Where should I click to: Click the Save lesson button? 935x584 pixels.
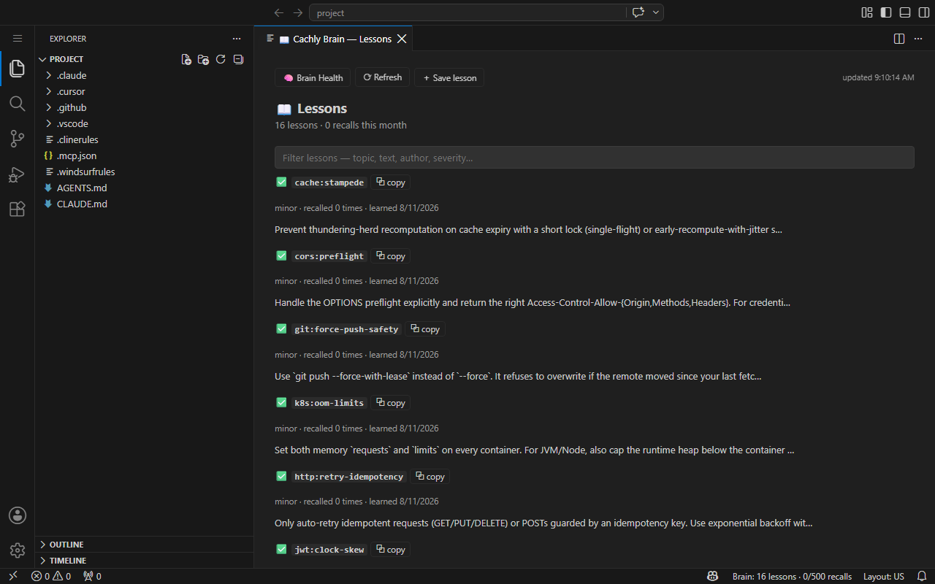(x=449, y=77)
